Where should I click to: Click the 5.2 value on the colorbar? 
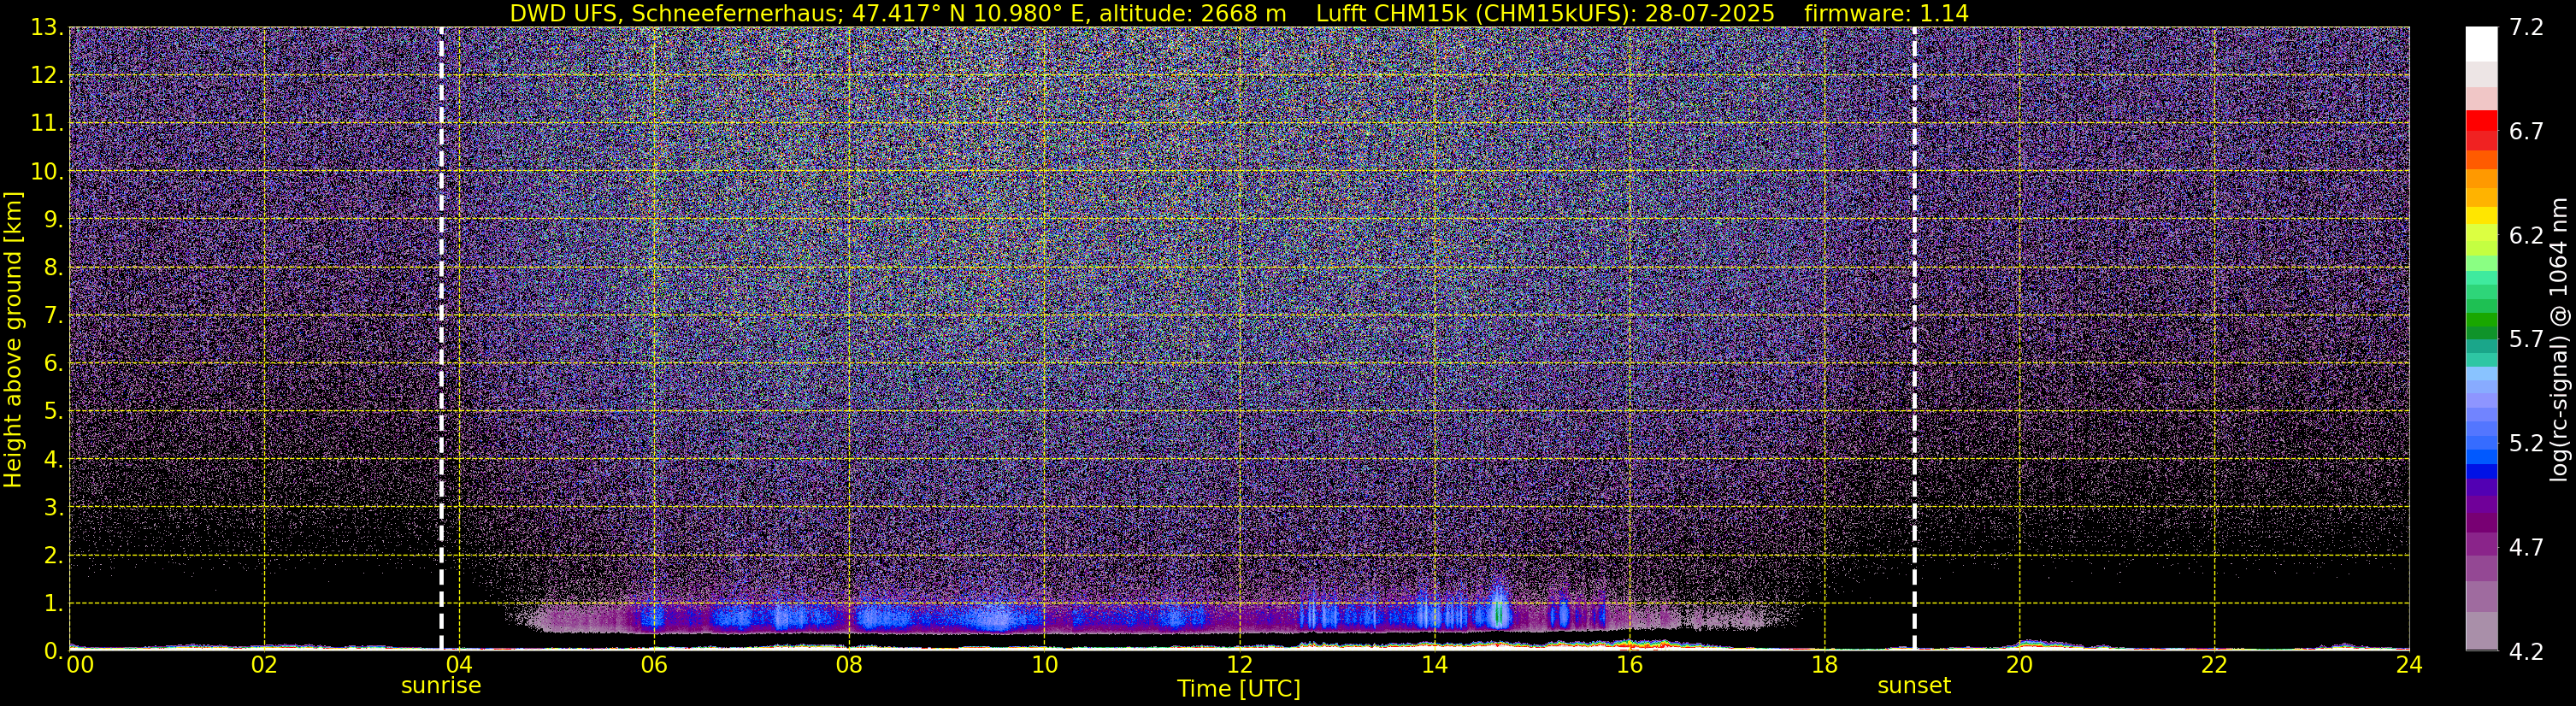[2527, 444]
